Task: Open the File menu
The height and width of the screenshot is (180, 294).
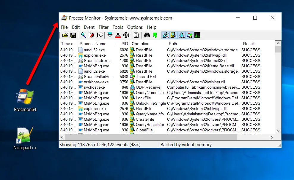Action: pyautogui.click(x=64, y=27)
